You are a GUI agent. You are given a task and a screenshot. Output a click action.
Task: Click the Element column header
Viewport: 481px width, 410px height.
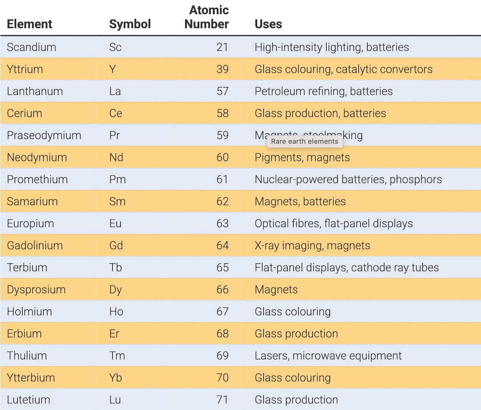pos(30,24)
